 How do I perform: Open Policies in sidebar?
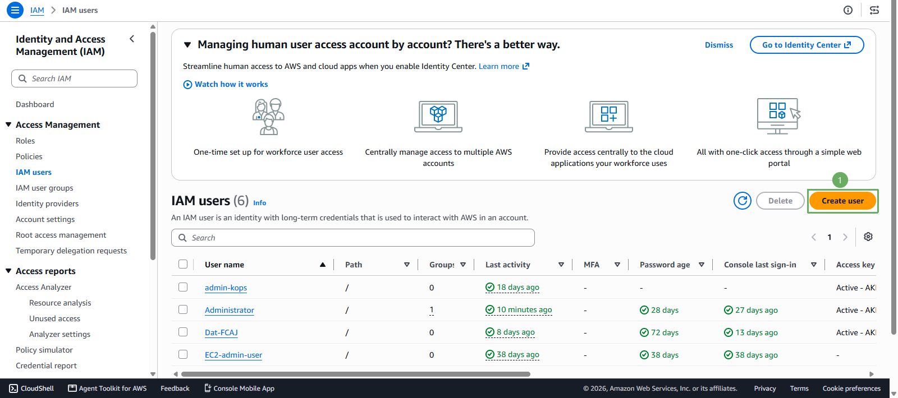(x=29, y=156)
